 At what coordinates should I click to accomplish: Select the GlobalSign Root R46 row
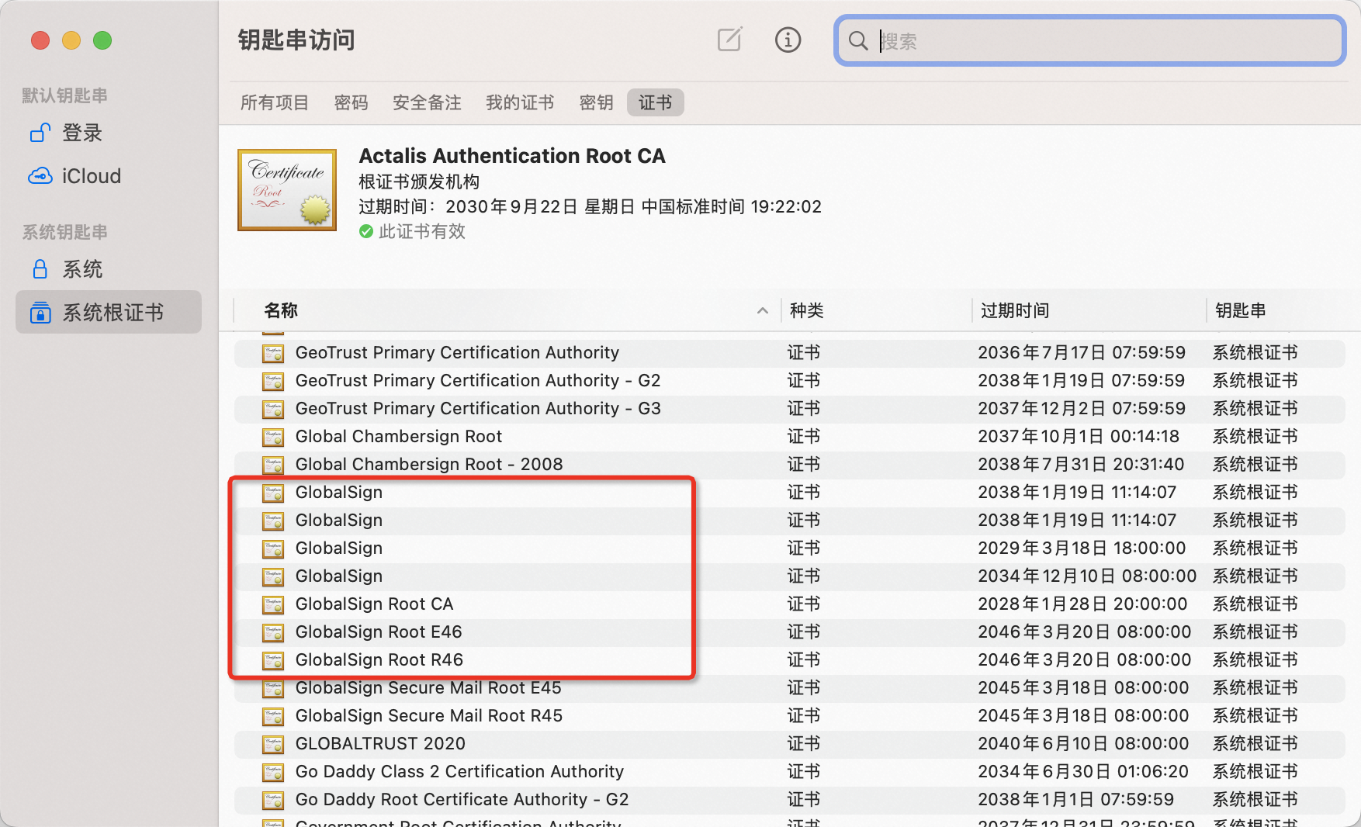(789, 660)
